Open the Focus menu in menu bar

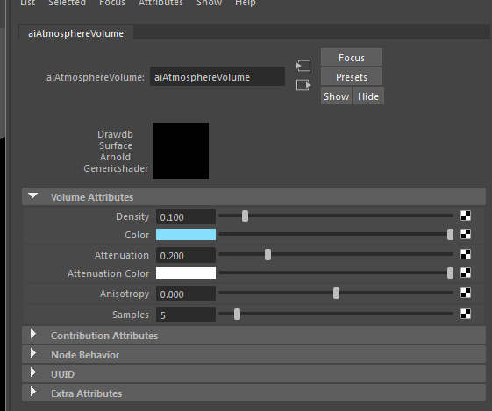coord(112,3)
